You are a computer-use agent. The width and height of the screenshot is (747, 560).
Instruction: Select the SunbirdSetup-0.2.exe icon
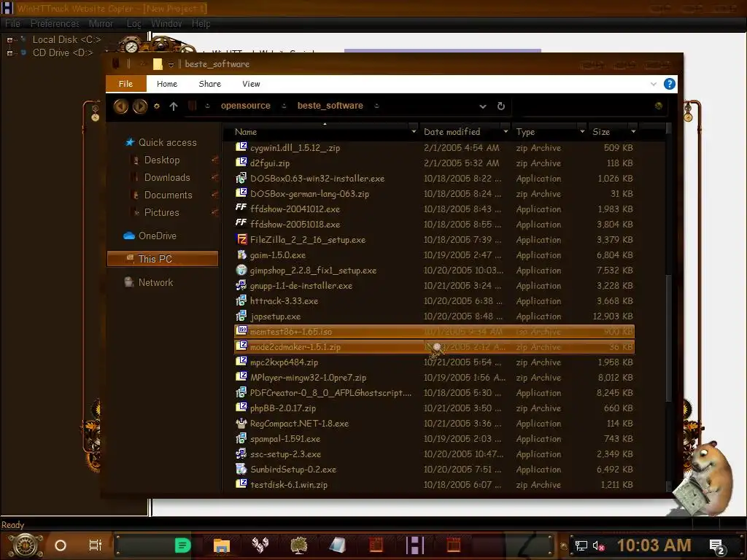click(x=241, y=469)
